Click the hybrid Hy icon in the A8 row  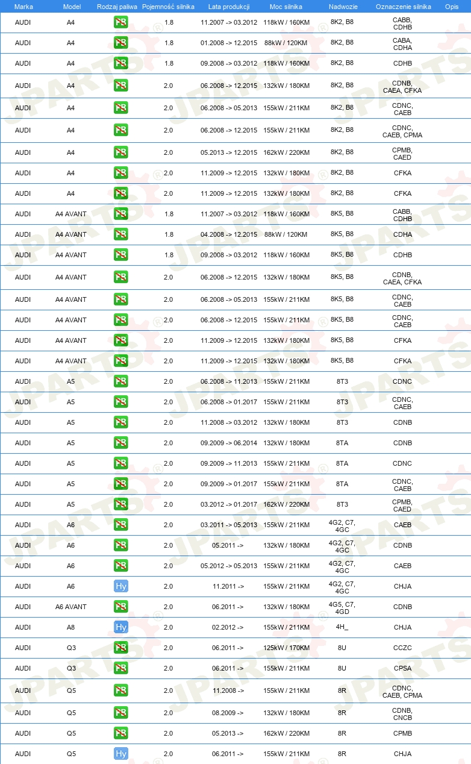(x=121, y=627)
